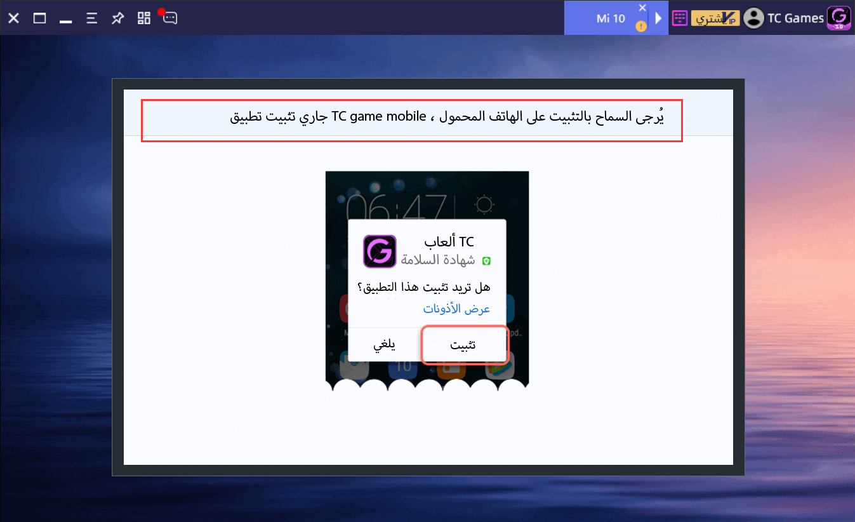855x522 pixels.
Task: Open the magenta keyboard keymap icon
Action: click(x=680, y=18)
